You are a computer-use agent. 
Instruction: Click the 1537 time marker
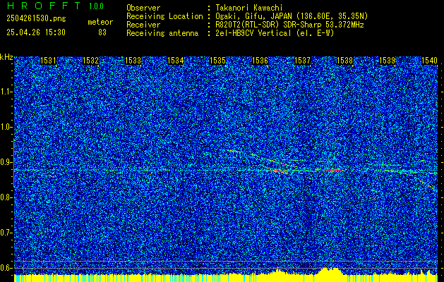click(302, 61)
